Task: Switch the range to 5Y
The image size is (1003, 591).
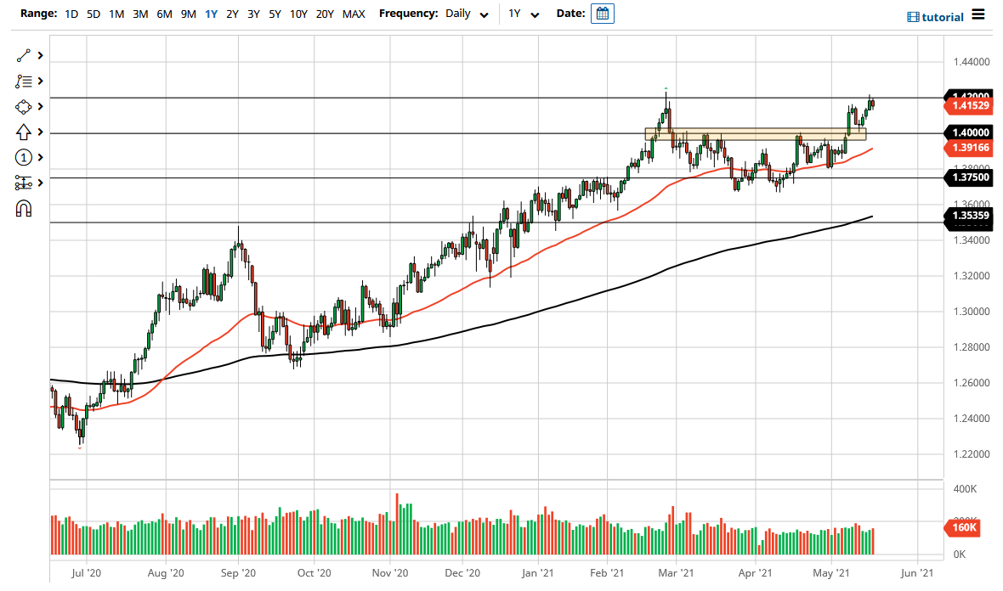Action: 274,14
